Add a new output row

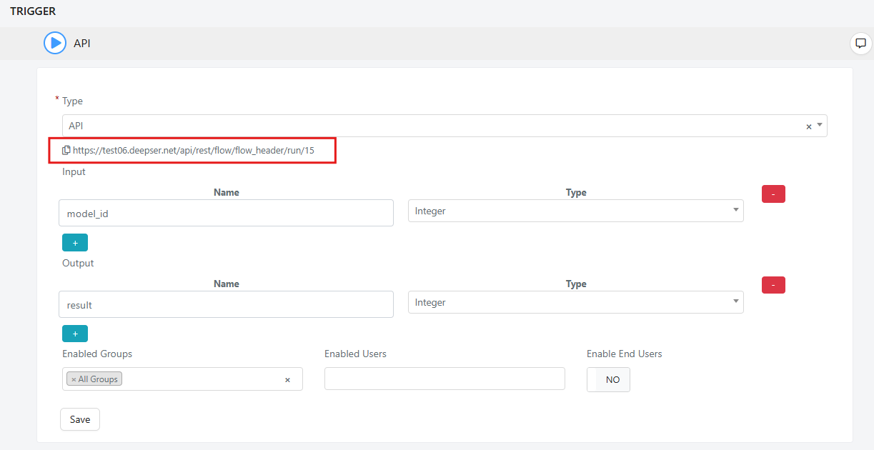click(x=75, y=334)
